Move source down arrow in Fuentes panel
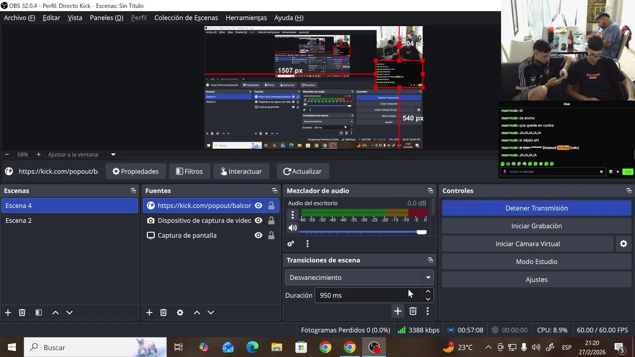This screenshot has width=635, height=357. pyautogui.click(x=211, y=312)
